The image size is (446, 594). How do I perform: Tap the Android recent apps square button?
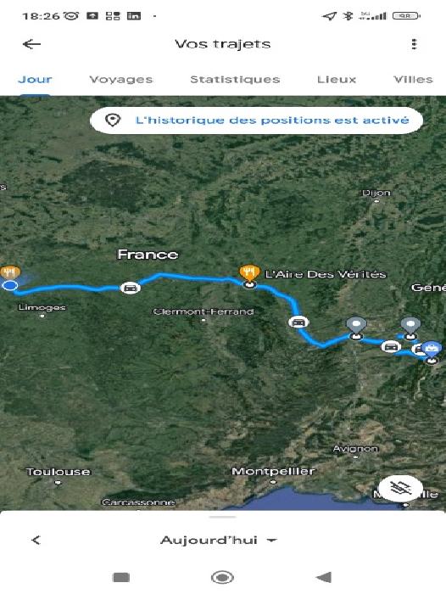coord(121,577)
